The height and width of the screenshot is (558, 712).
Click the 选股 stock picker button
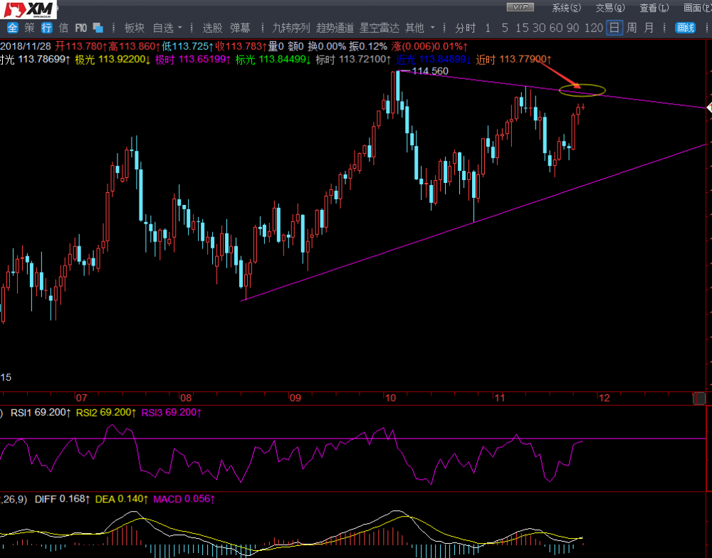point(212,28)
